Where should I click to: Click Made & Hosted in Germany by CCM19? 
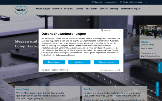pos(110,70)
